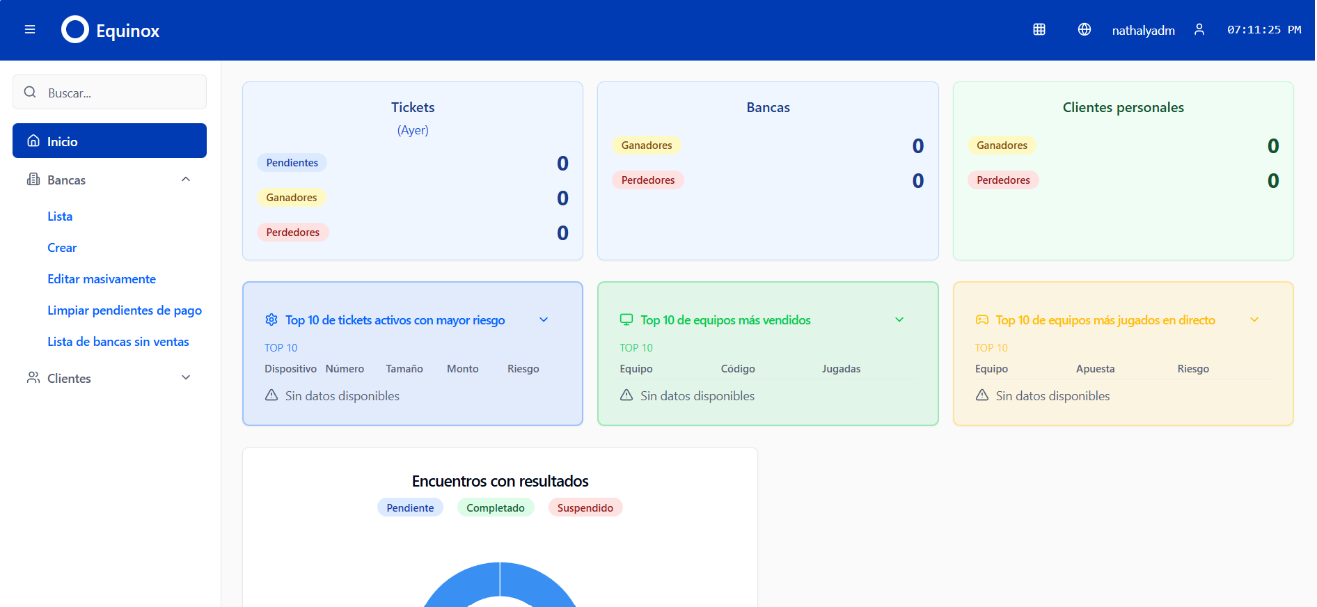Go to Inicio in sidebar

tap(109, 141)
